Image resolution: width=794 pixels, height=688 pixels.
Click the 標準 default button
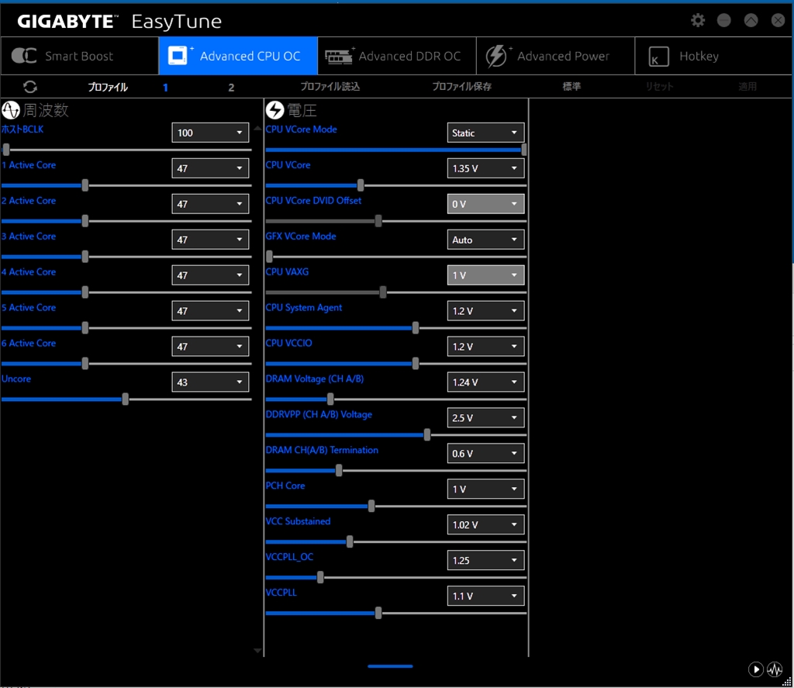click(571, 87)
